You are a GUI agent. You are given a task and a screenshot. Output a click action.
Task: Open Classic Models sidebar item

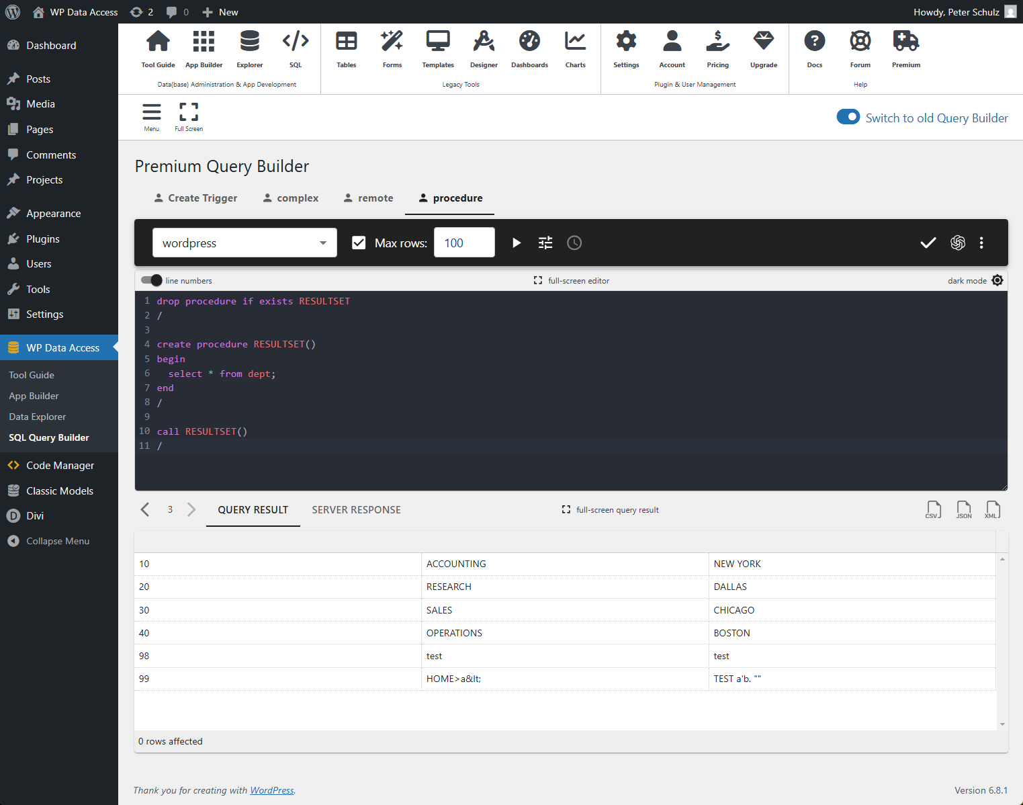point(59,491)
